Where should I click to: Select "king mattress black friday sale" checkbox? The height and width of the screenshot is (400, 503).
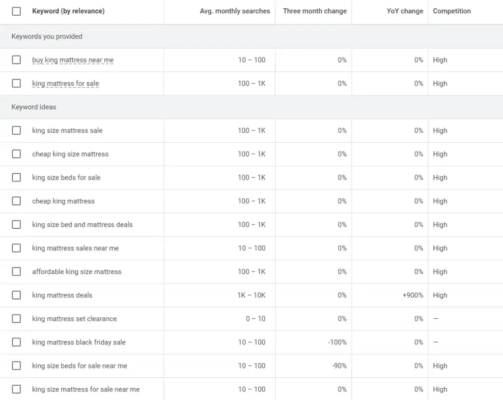click(16, 342)
